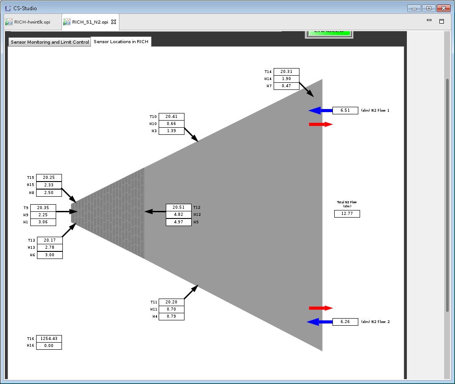Click the Total N2 Flow value 12.77
455x384 pixels.
[x=347, y=214]
